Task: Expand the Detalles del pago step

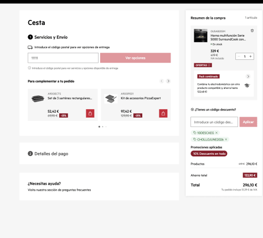Action: 99,154
